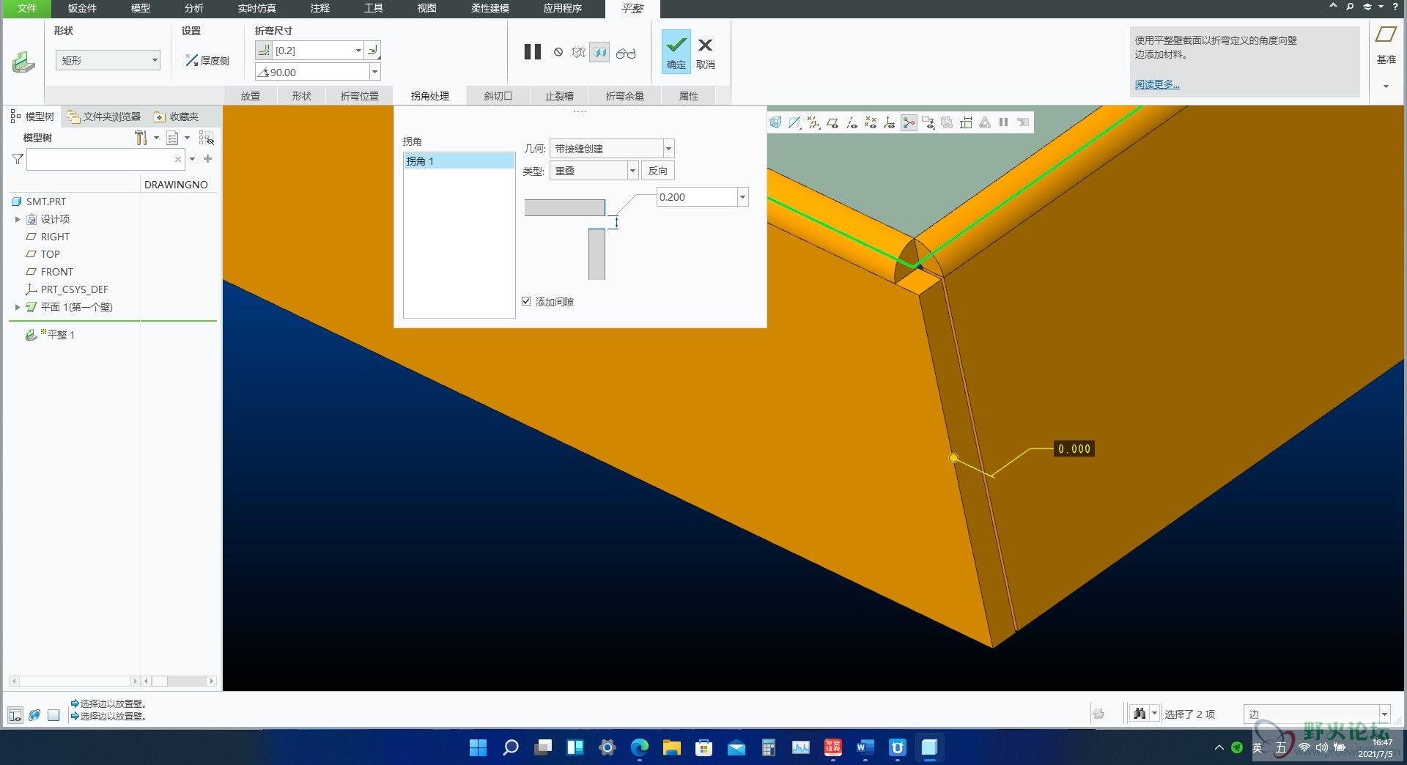Open the 形状 shape panel tab

(x=302, y=96)
